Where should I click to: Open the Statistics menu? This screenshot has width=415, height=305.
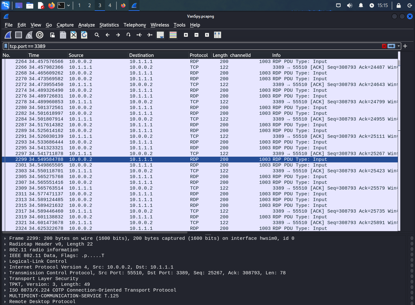point(109,25)
